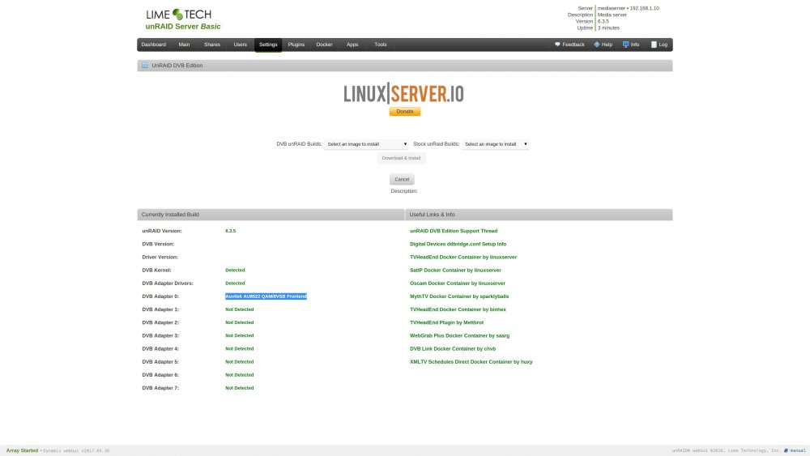Screen dimensions: 810x456
Task: Click the highlighted Auvitek AU8522 adapter text
Action: [266, 296]
